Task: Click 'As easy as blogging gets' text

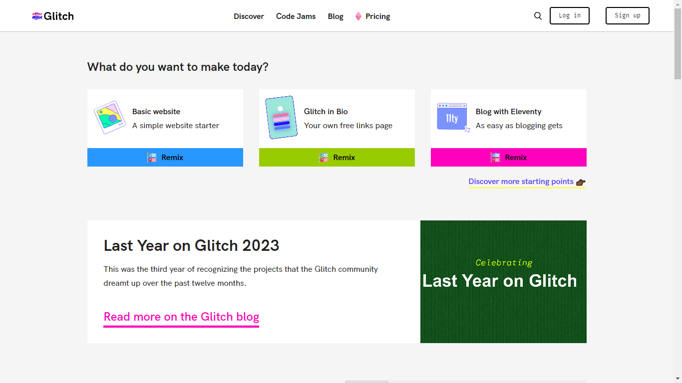Action: click(x=519, y=126)
